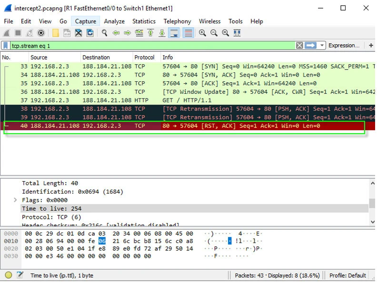Open the display filter history dropdown

point(322,46)
